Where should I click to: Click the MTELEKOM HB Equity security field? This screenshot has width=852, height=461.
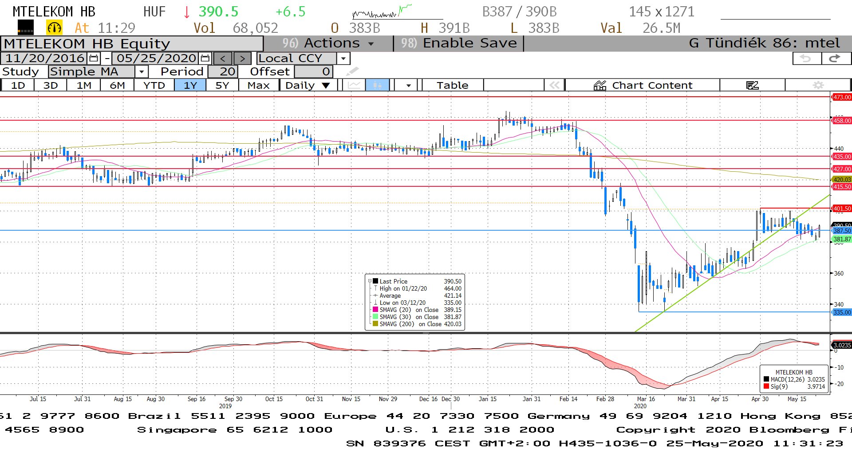pyautogui.click(x=132, y=44)
